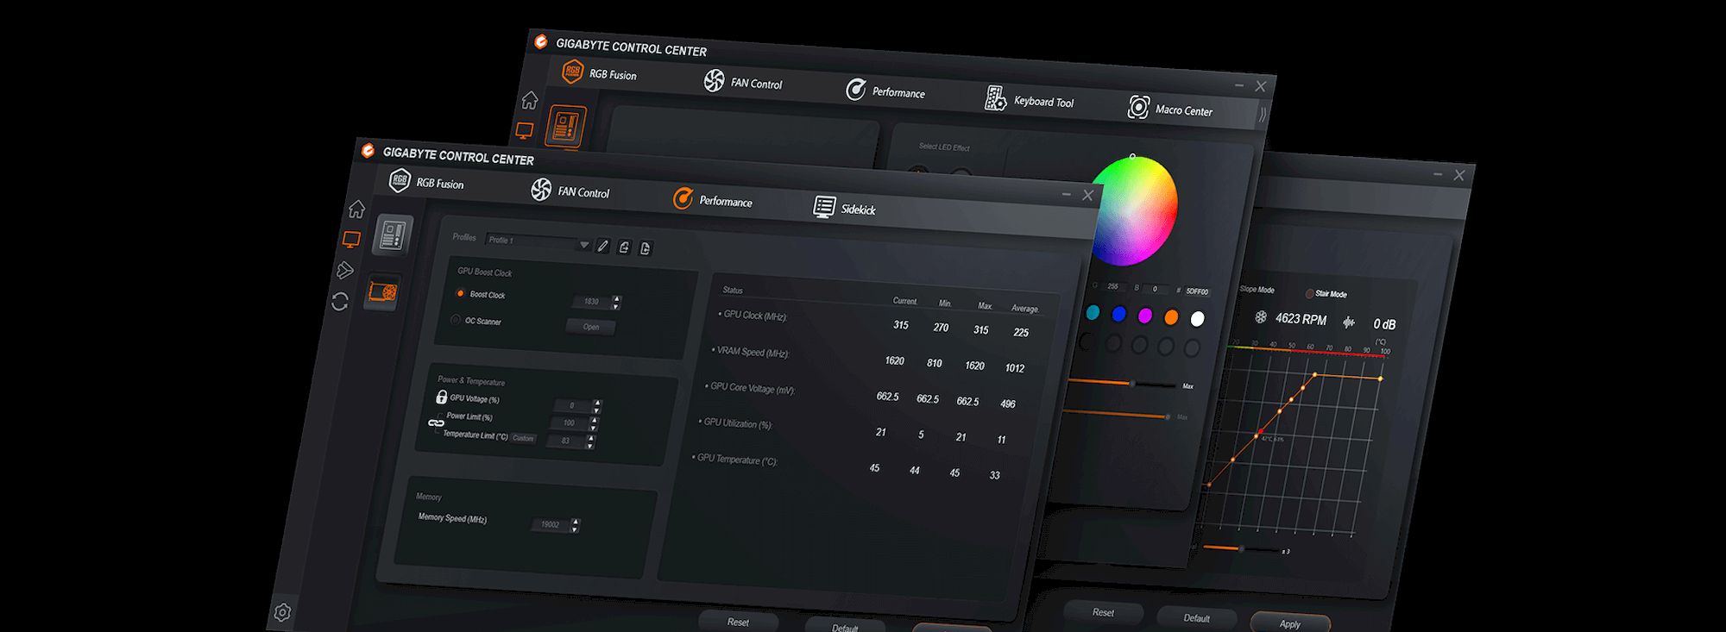This screenshot has width=1726, height=632.
Task: Click the Gigabyte logo in the front window title
Action: pos(368,151)
